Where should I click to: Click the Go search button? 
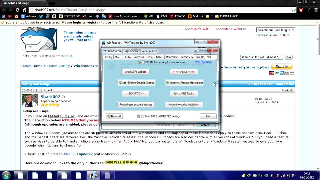tap(289, 57)
